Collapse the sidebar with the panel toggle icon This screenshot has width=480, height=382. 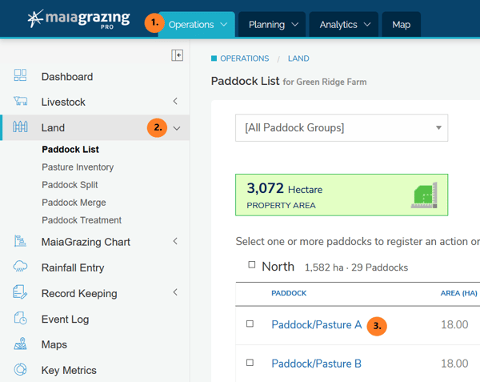pyautogui.click(x=178, y=55)
